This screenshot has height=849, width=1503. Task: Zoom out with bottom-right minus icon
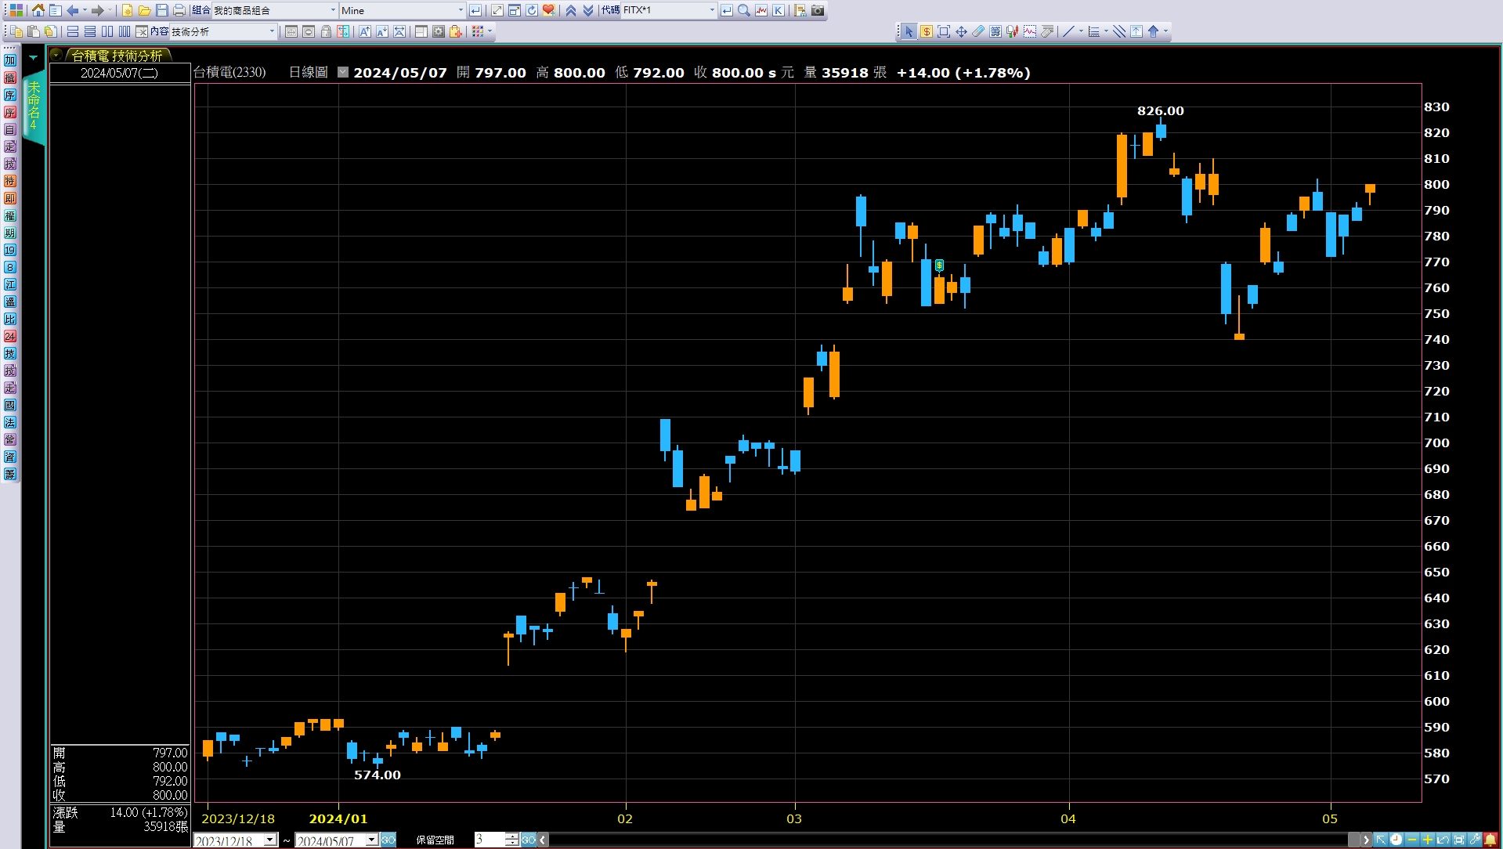[1412, 840]
